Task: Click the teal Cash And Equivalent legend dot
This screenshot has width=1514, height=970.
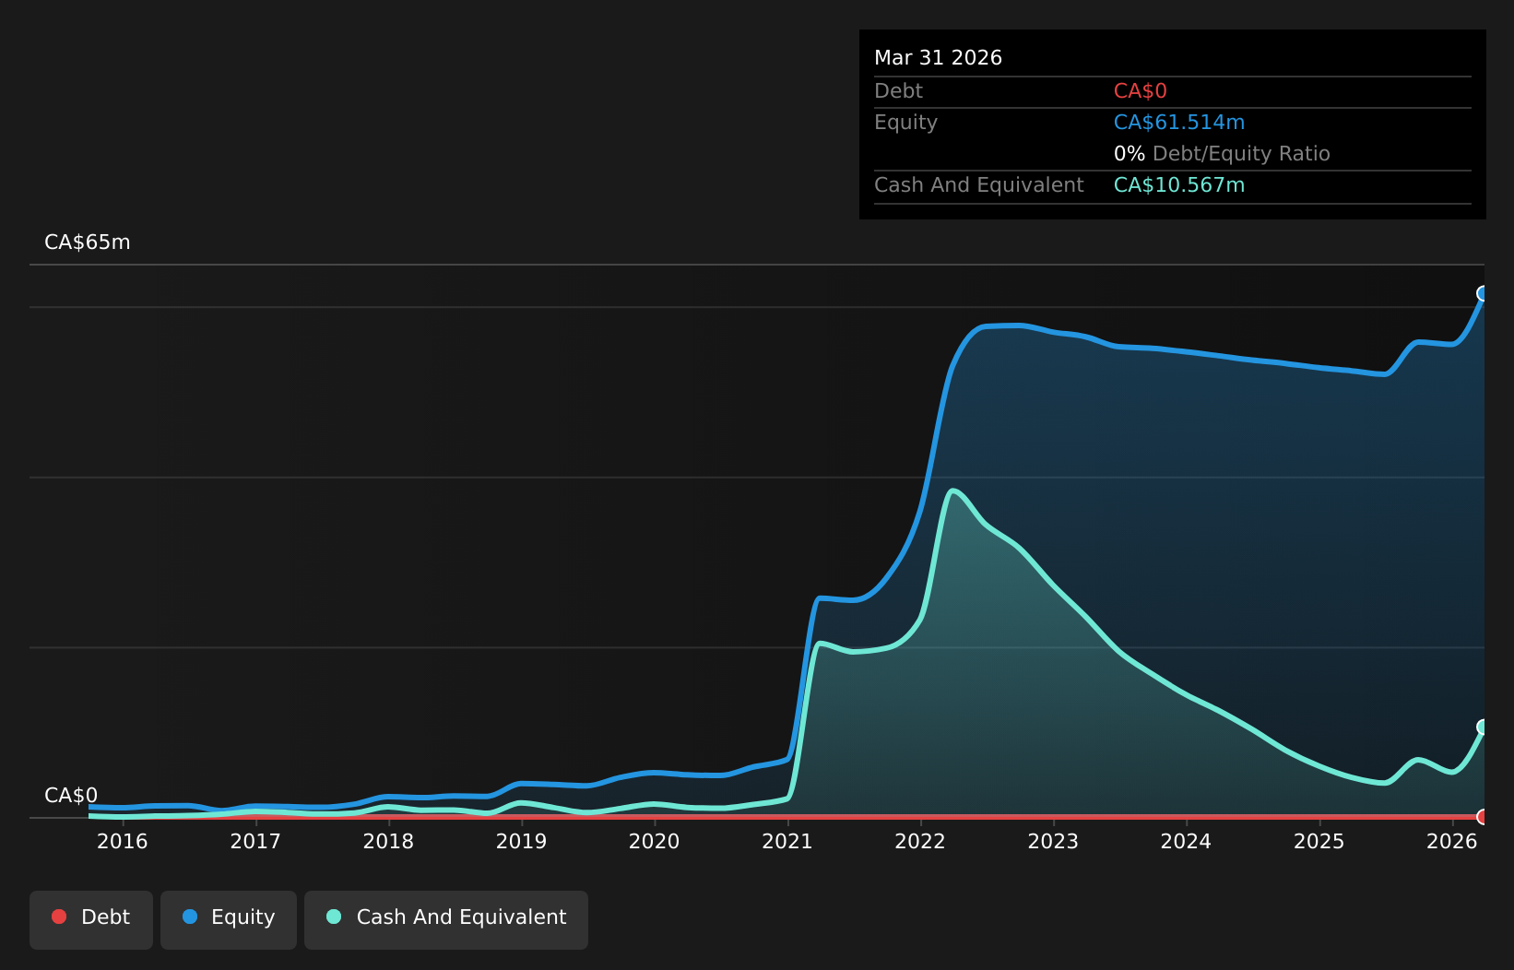Action: point(334,917)
